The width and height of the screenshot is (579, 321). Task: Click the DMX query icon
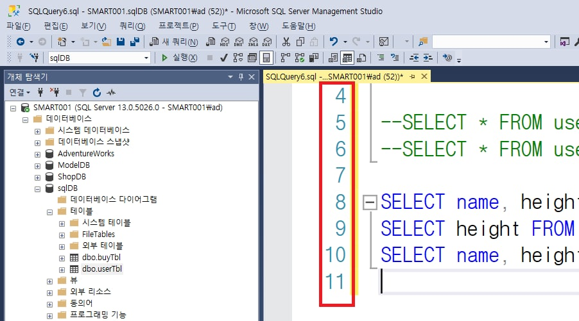click(239, 42)
